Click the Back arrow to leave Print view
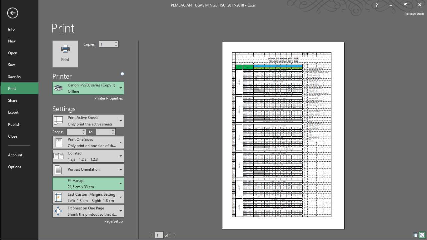The width and height of the screenshot is (427, 240). click(12, 13)
